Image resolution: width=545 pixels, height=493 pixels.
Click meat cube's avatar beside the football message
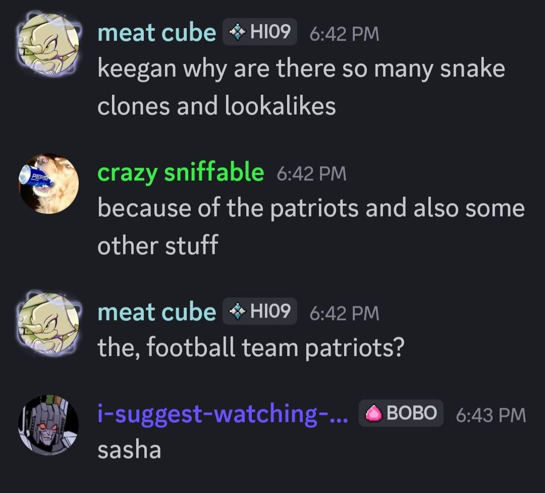48,323
